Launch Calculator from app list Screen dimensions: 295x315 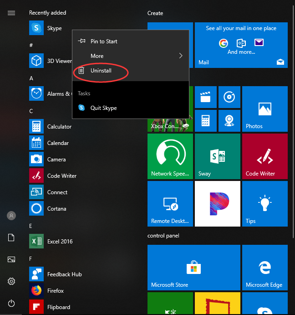51,126
